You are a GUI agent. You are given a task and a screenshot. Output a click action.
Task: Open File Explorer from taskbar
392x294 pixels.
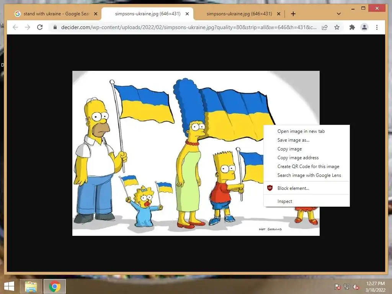31,286
